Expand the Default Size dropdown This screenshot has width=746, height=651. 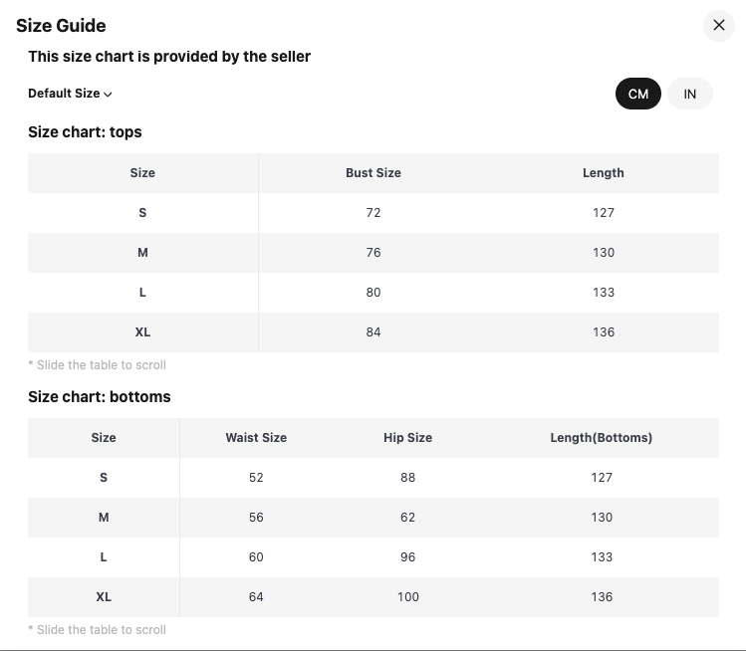tap(70, 94)
